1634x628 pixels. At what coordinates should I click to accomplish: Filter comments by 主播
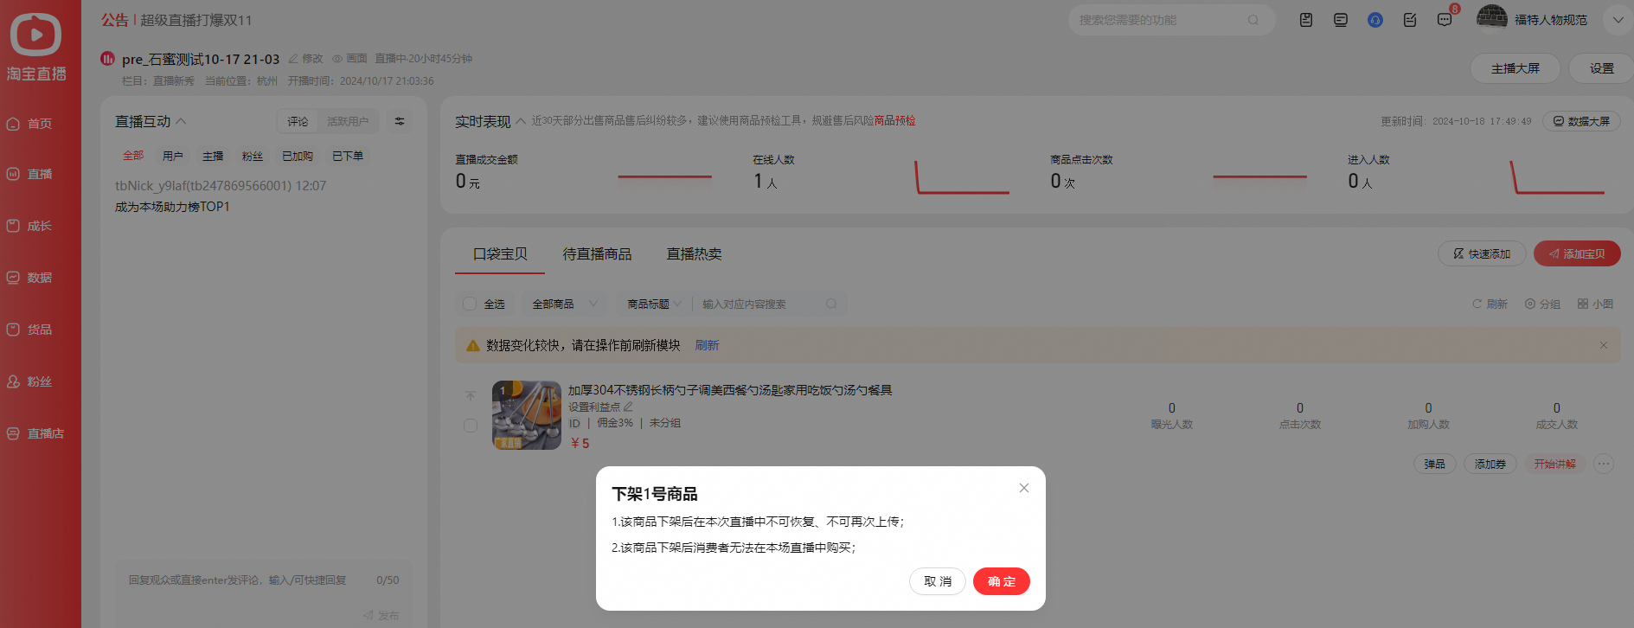pyautogui.click(x=213, y=156)
